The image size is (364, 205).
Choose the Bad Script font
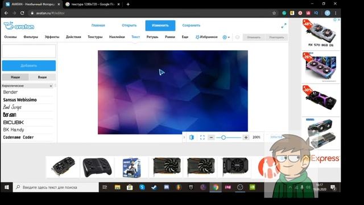click(12, 107)
